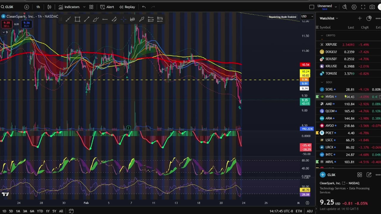
Task: Click the 9.35 SELL button
Action: 7,24
